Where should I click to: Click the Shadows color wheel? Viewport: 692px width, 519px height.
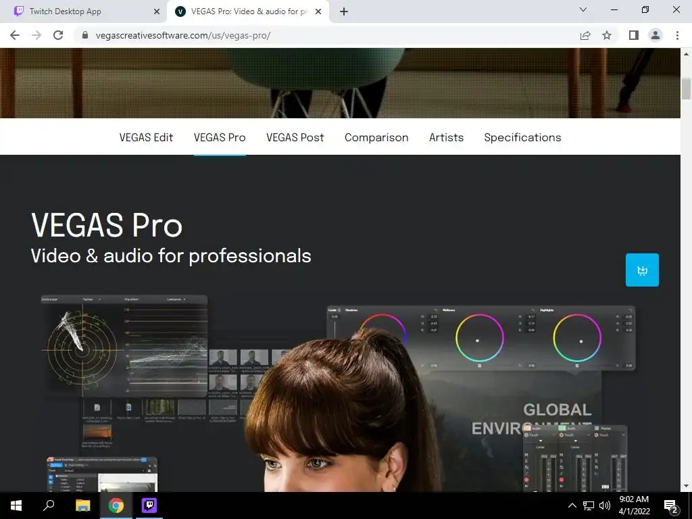click(382, 330)
